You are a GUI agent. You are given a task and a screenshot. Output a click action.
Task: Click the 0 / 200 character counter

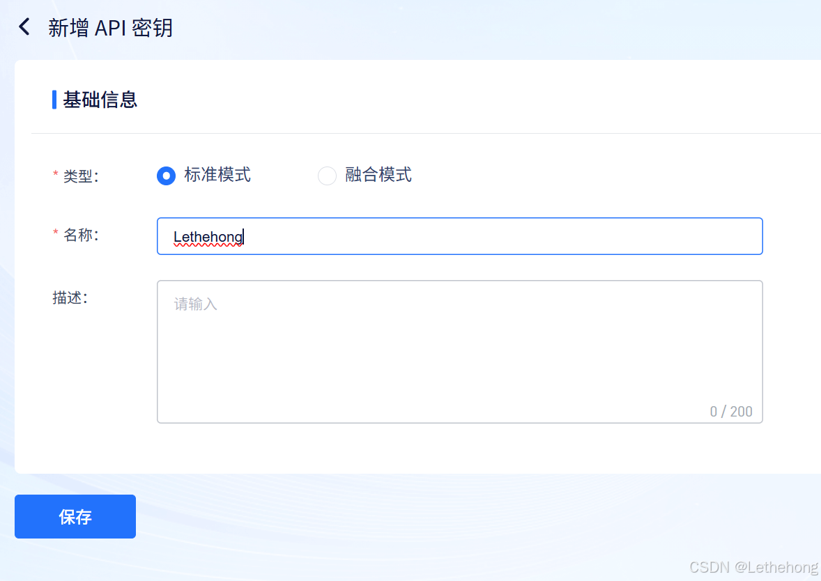tap(731, 412)
